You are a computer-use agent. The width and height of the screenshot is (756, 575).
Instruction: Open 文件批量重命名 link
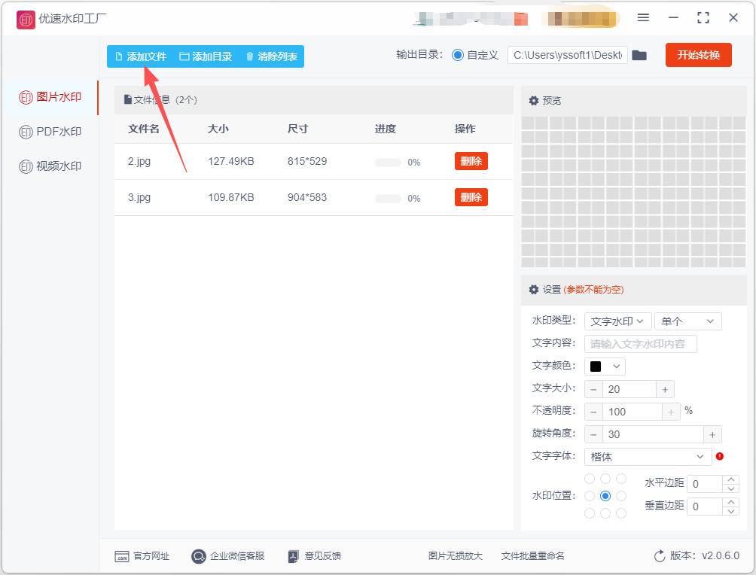pos(533,556)
